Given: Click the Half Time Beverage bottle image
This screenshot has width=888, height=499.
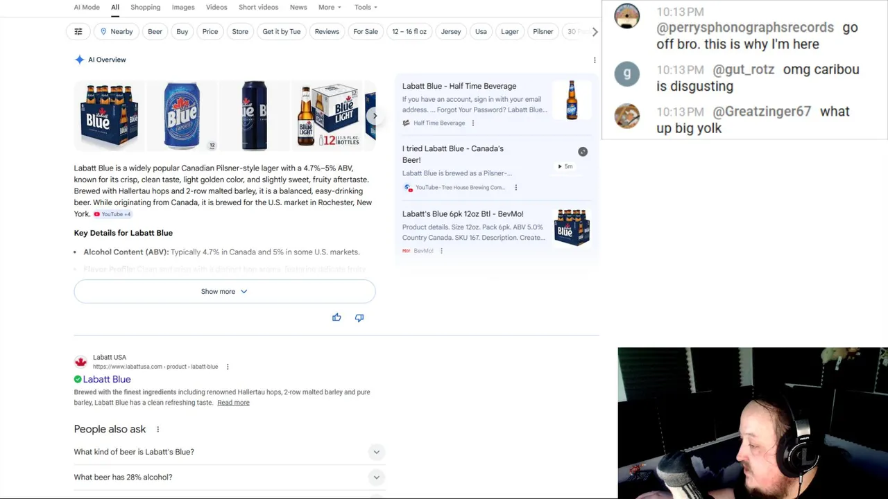Looking at the screenshot, I should coord(572,100).
